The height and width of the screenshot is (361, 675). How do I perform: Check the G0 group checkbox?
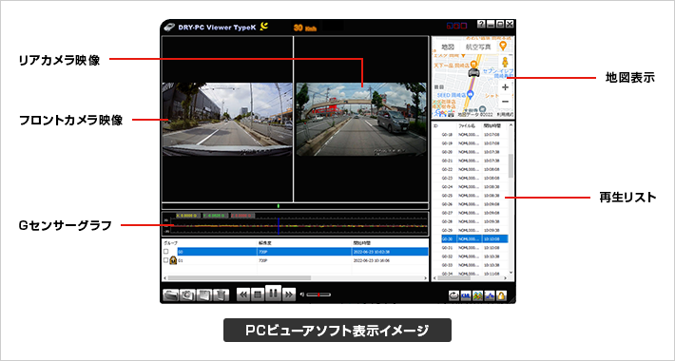tap(166, 252)
